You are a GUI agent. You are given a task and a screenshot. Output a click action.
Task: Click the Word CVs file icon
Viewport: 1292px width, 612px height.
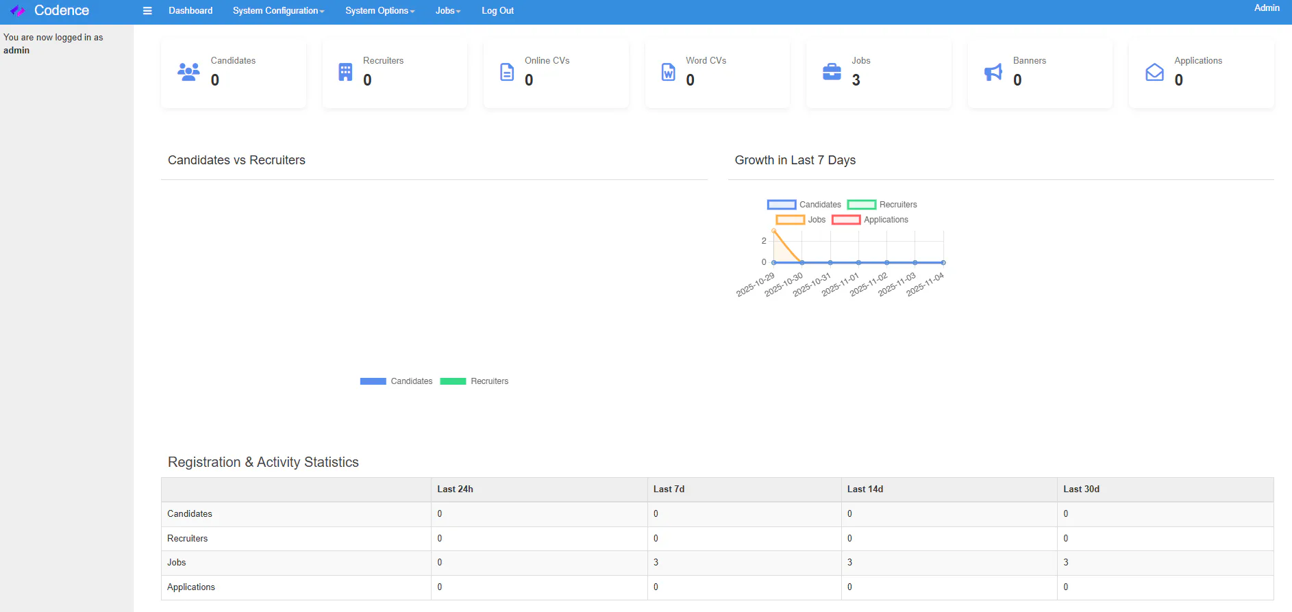tap(668, 72)
